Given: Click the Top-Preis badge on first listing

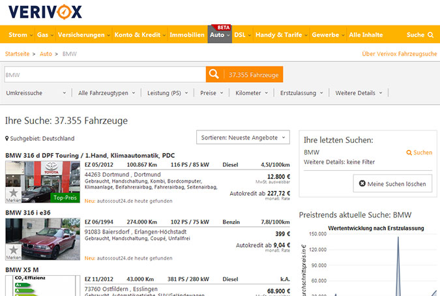Looking at the screenshot, I should coord(65,198).
